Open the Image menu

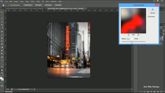point(16,1)
